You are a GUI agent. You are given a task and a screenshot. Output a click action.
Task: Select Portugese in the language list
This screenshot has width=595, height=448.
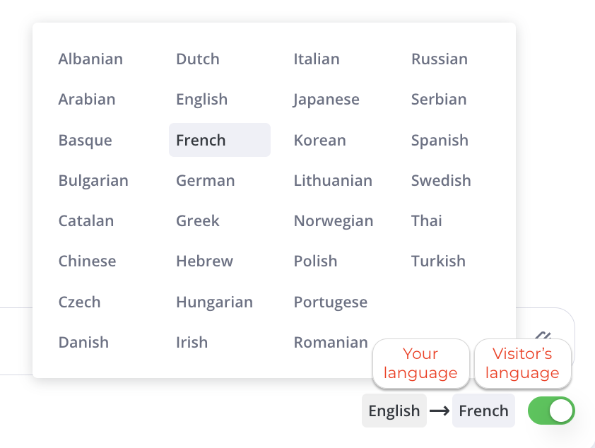click(x=330, y=302)
